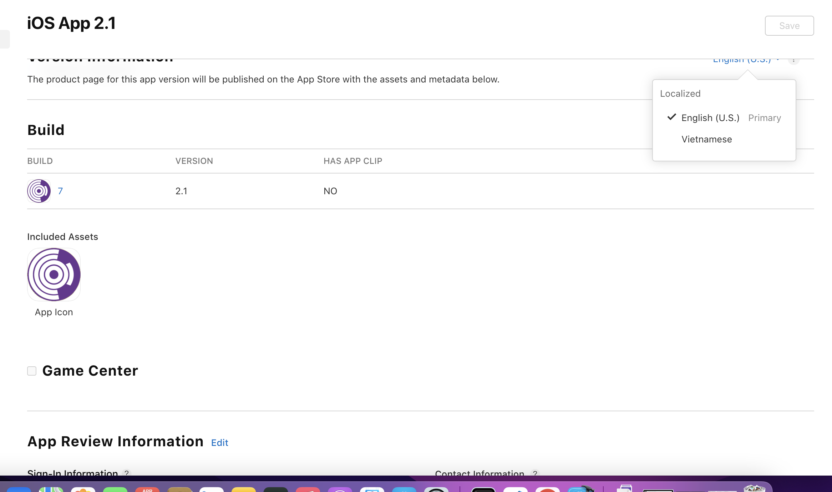Click the checkmark next to English (U.S.)
The width and height of the screenshot is (832, 492).
[x=671, y=117]
